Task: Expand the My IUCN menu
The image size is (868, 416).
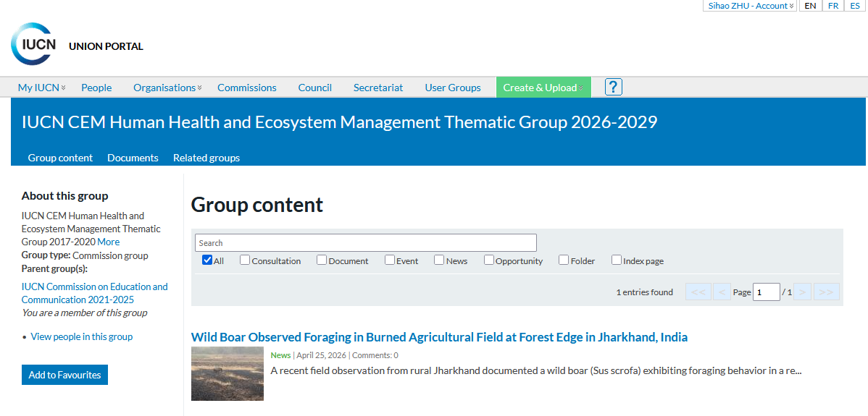Action: pos(41,88)
